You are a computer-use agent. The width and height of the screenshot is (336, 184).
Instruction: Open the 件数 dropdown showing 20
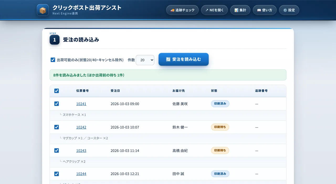(145, 60)
